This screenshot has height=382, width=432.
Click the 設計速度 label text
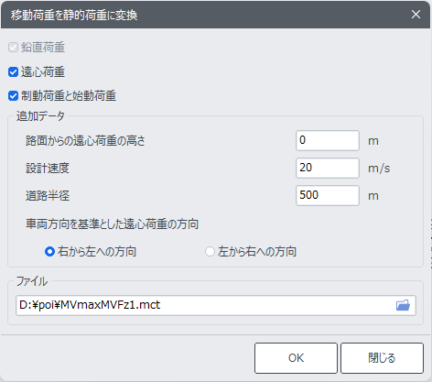point(48,169)
